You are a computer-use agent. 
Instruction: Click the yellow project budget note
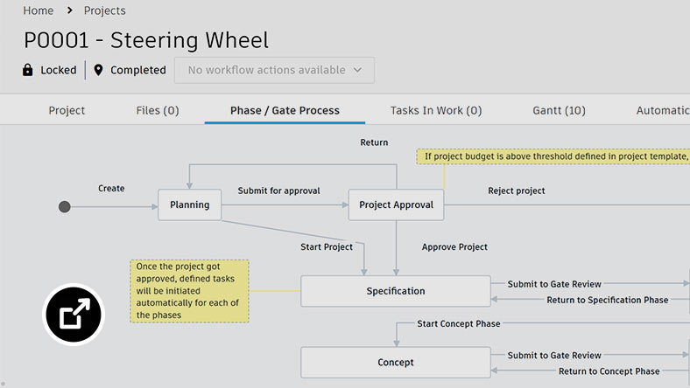point(553,157)
